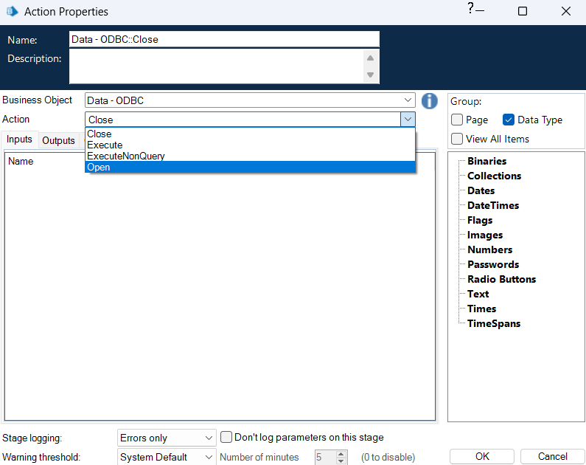Click the Action Properties app icon

pos(12,12)
